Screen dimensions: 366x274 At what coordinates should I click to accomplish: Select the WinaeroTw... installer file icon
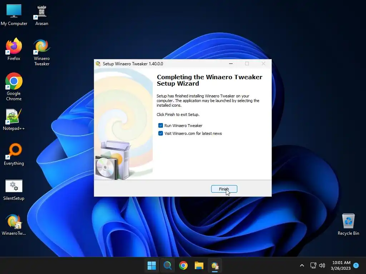pyautogui.click(x=14, y=225)
